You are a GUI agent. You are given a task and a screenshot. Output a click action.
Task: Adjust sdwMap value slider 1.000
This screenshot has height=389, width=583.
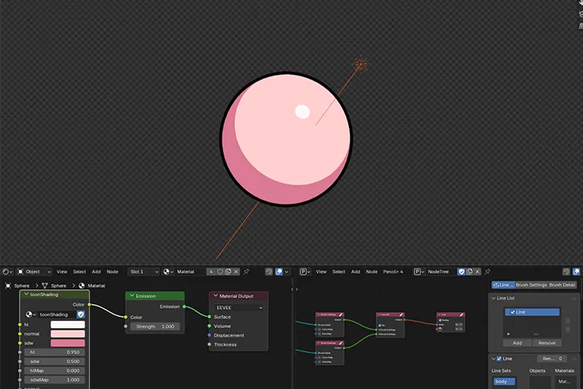coord(55,380)
